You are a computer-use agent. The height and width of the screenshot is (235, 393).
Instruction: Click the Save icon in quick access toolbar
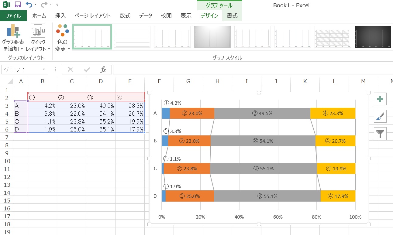point(18,5)
